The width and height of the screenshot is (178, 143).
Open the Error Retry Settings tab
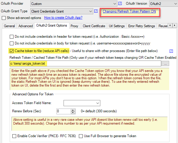142,26
